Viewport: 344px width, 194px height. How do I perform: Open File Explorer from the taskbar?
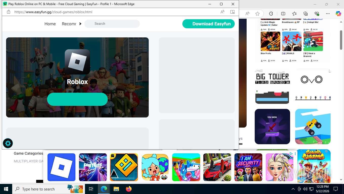click(116, 189)
